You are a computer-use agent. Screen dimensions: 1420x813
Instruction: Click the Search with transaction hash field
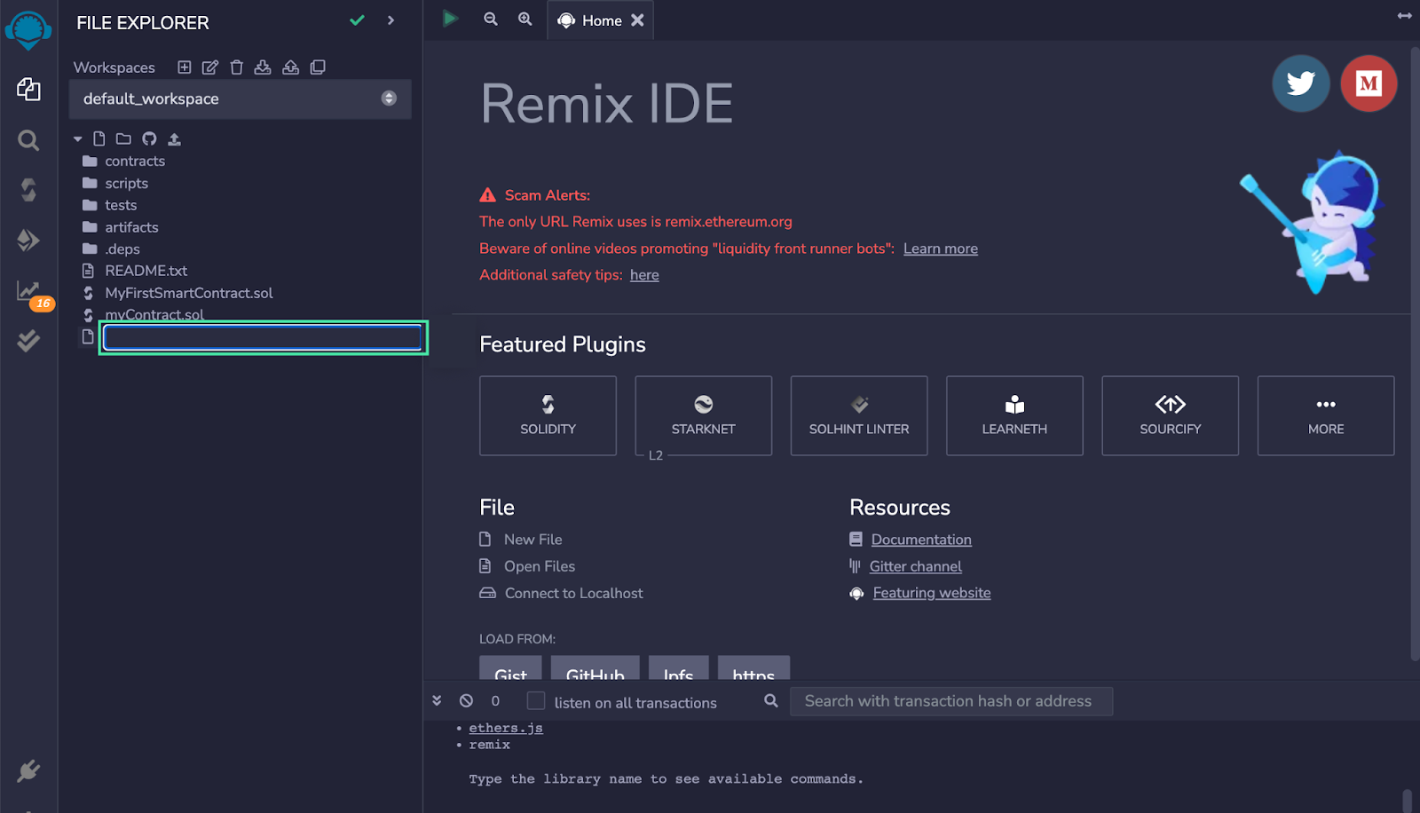coord(950,700)
